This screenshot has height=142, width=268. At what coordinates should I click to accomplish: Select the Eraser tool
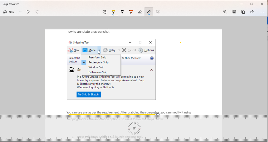pos(140,12)
